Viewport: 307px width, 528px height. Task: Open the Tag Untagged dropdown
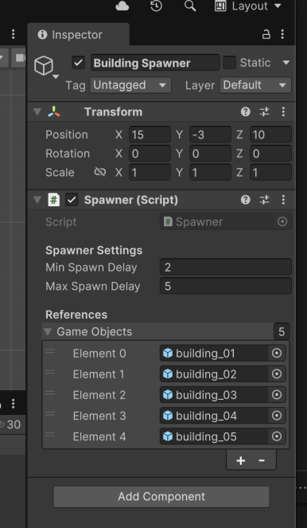(x=130, y=85)
